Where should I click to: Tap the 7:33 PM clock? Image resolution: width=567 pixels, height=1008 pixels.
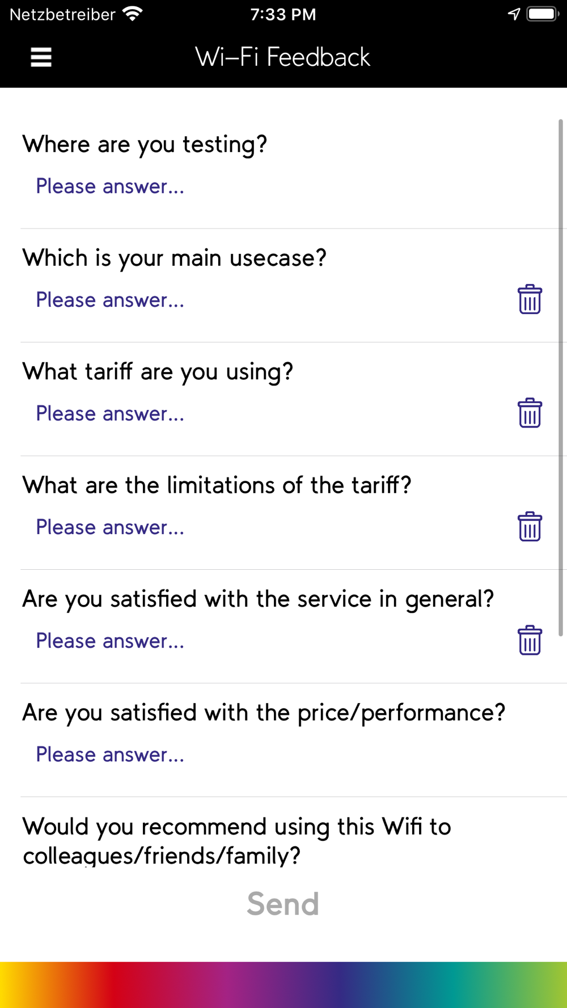point(283,14)
